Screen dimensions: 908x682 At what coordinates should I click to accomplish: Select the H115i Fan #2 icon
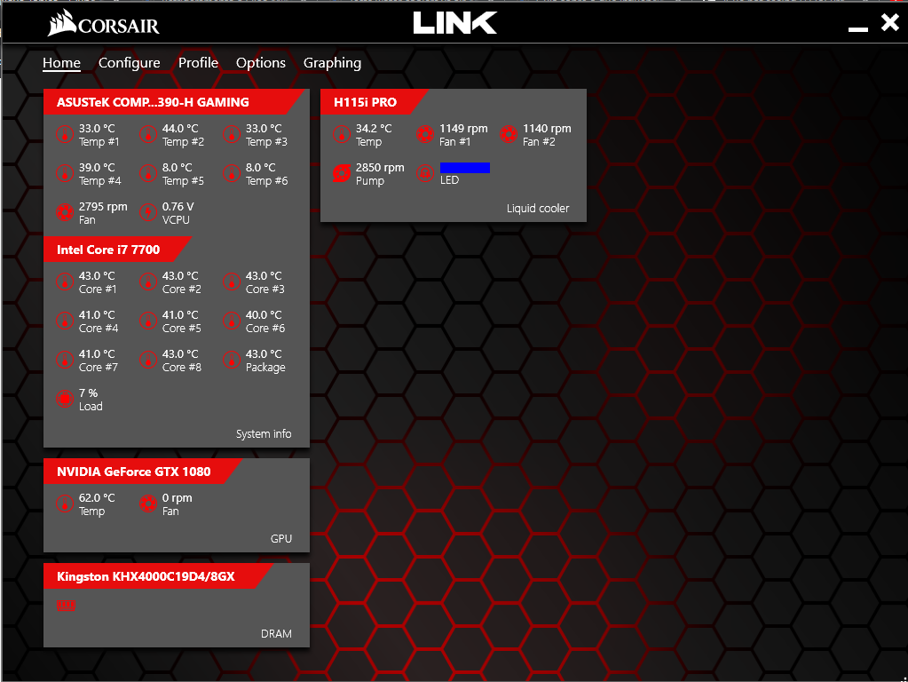(508, 134)
